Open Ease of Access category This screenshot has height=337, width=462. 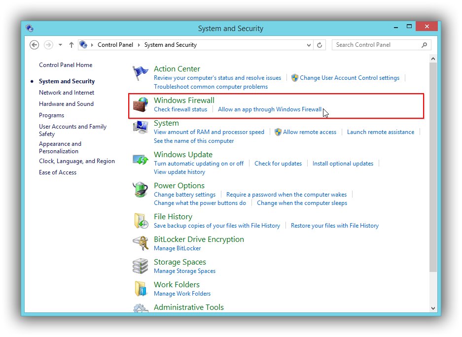point(58,172)
